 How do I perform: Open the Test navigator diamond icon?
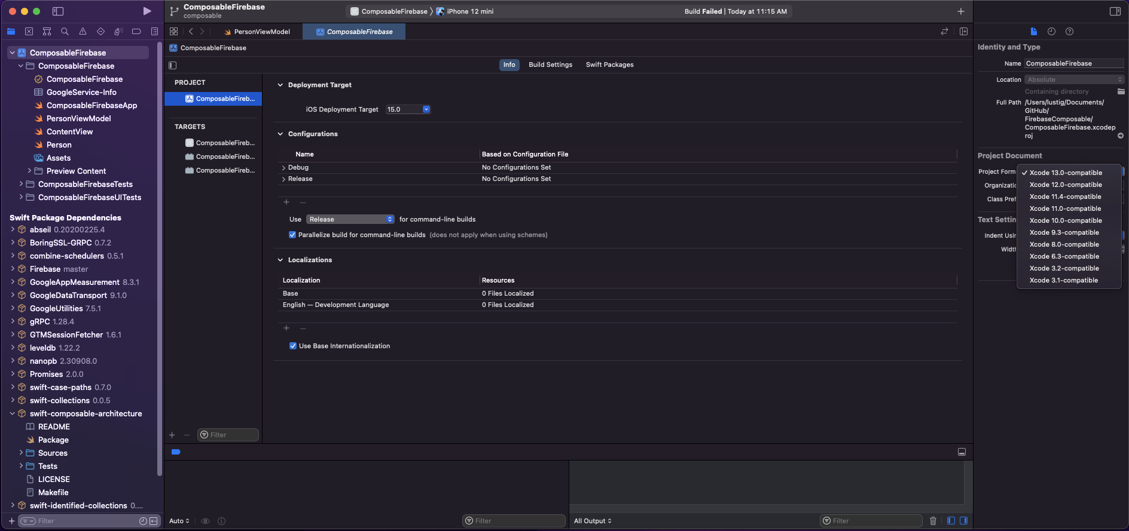click(x=100, y=31)
